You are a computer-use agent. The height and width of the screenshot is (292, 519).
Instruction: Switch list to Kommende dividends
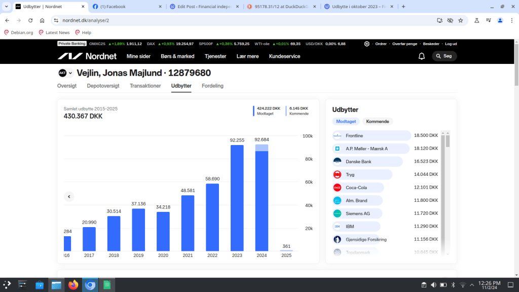[x=377, y=122]
